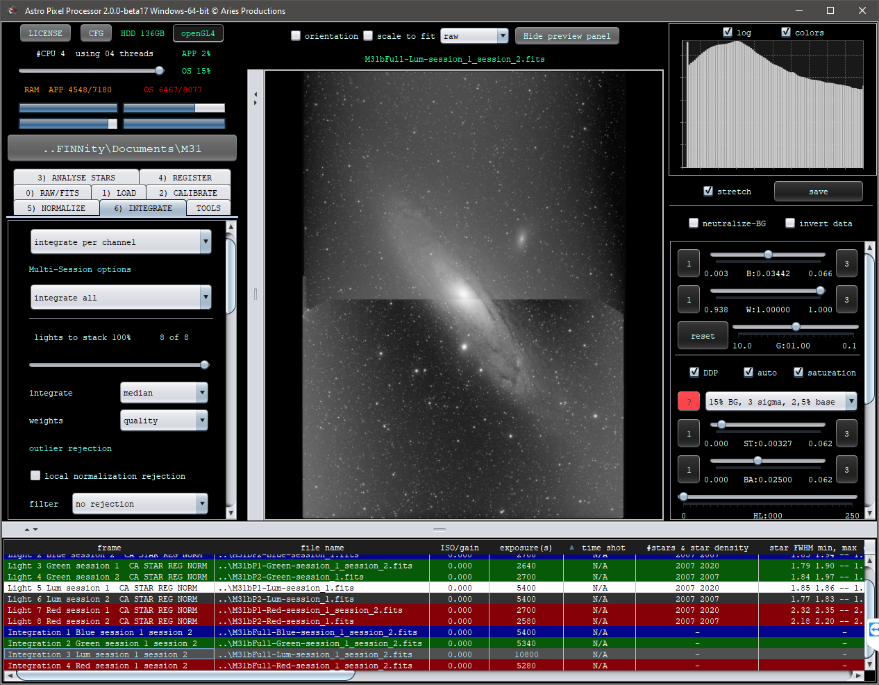Viewport: 879px width, 685px height.
Task: Open the integrate method median dropdown
Action: 164,392
